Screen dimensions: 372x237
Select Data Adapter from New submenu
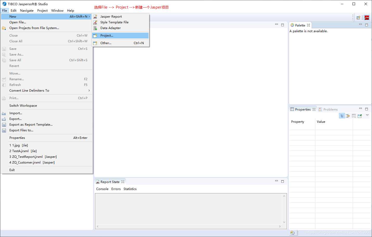120,28
